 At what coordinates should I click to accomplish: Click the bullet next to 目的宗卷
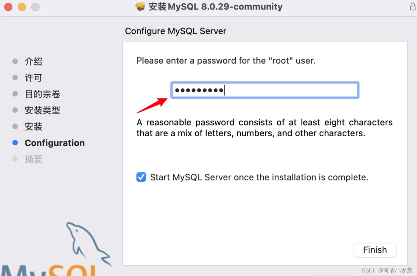click(x=15, y=94)
